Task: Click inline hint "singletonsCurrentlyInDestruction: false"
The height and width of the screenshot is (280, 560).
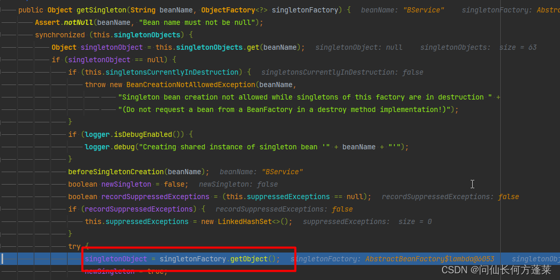Action: click(x=342, y=73)
